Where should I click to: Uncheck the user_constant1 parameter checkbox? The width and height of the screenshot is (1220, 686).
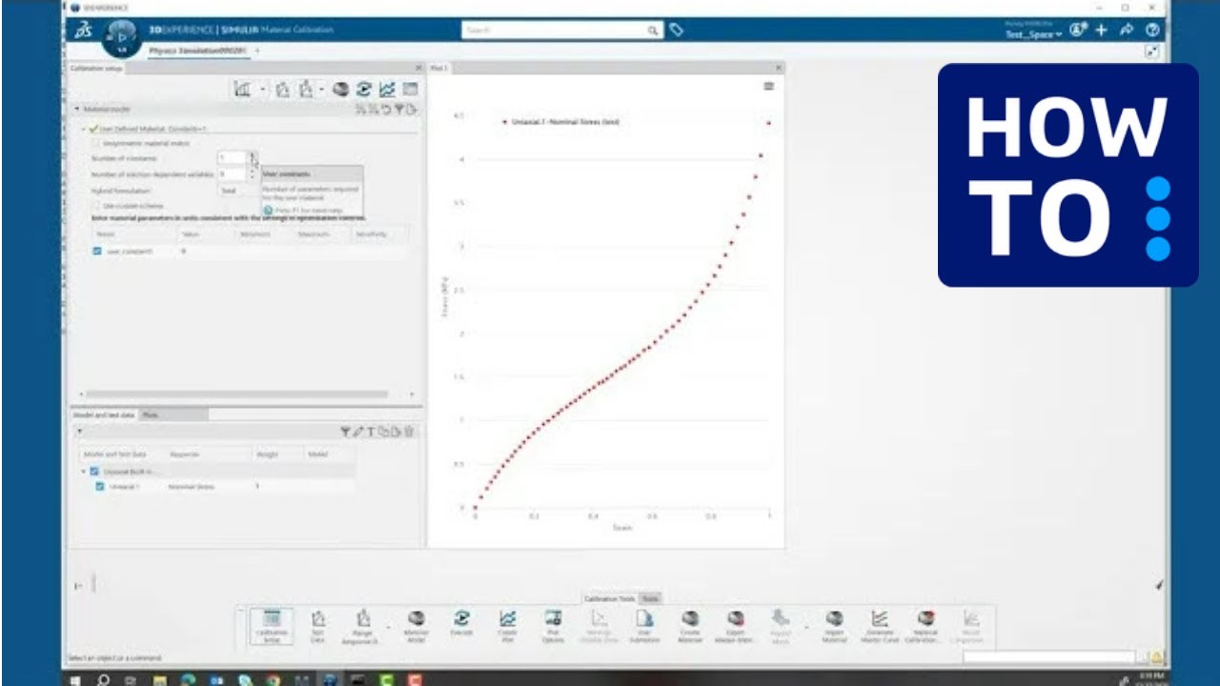(x=97, y=251)
